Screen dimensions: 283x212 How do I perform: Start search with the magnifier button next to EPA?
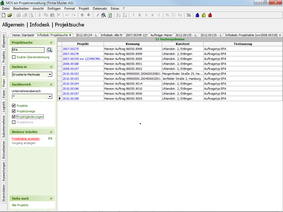pos(49,50)
